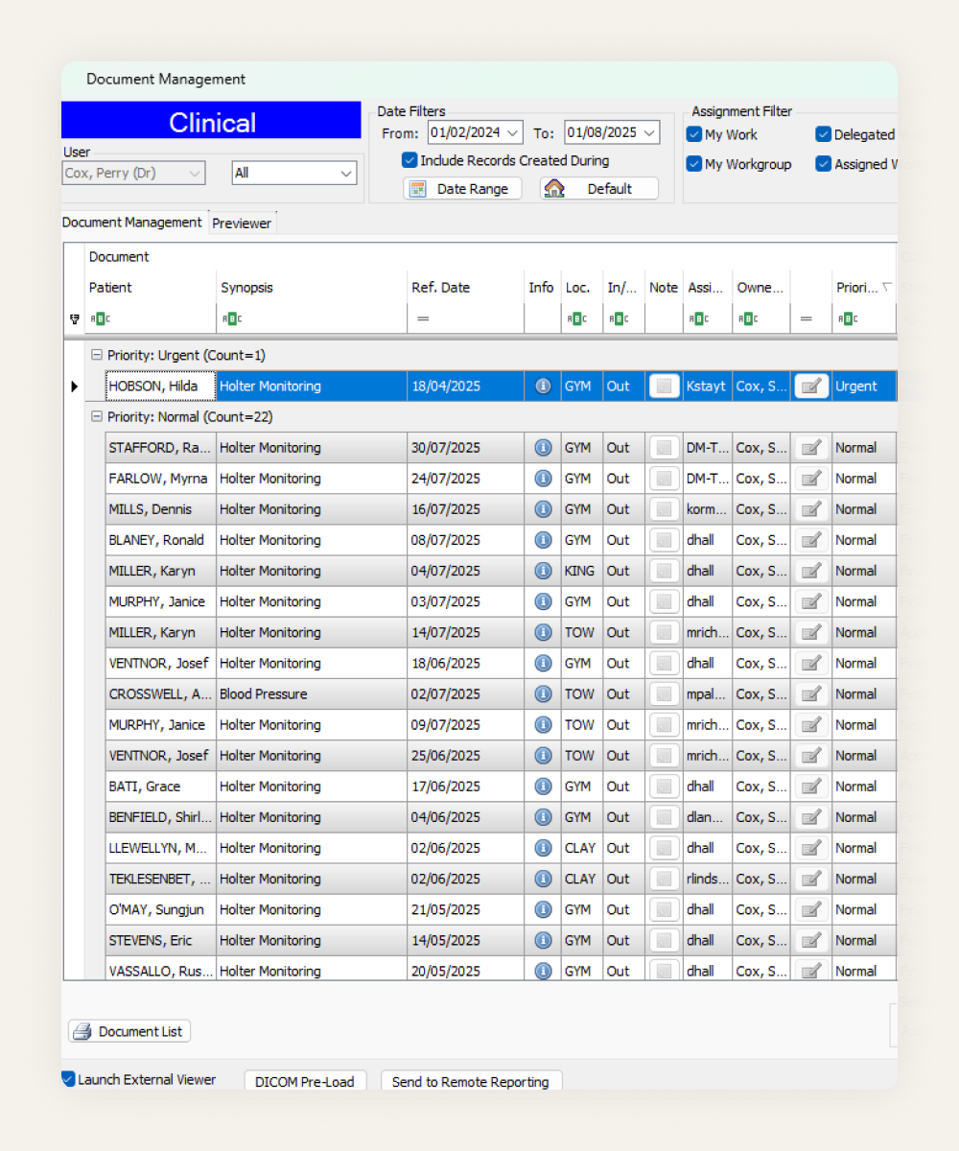Uncheck My Workgroup assignment filter
959x1151 pixels.
click(x=694, y=164)
